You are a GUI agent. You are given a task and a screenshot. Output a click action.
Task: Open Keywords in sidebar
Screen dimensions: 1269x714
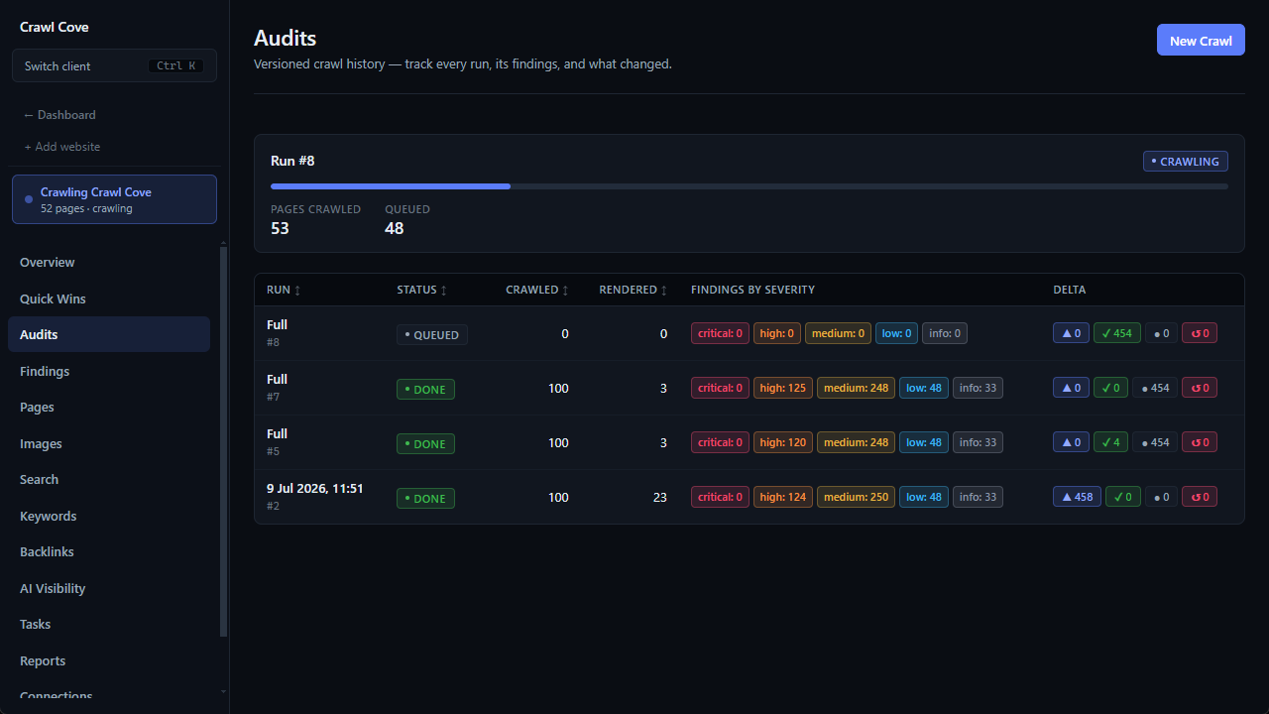coord(109,516)
